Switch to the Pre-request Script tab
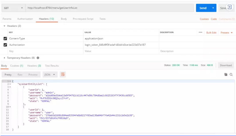Viewport: 236px width, 136px height. (83, 19)
